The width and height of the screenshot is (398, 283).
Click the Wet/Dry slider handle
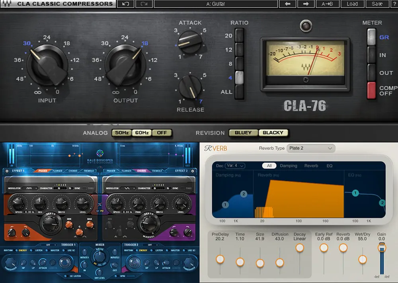363,260
